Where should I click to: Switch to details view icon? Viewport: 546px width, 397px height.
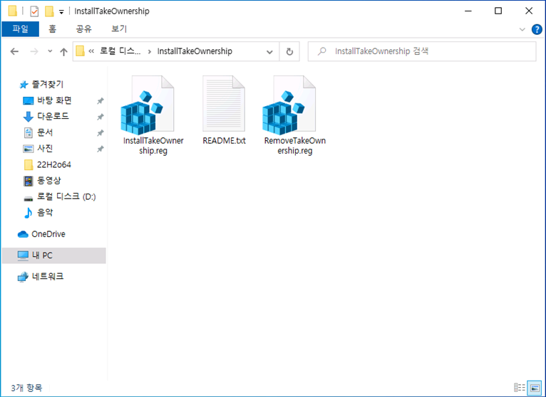point(520,387)
